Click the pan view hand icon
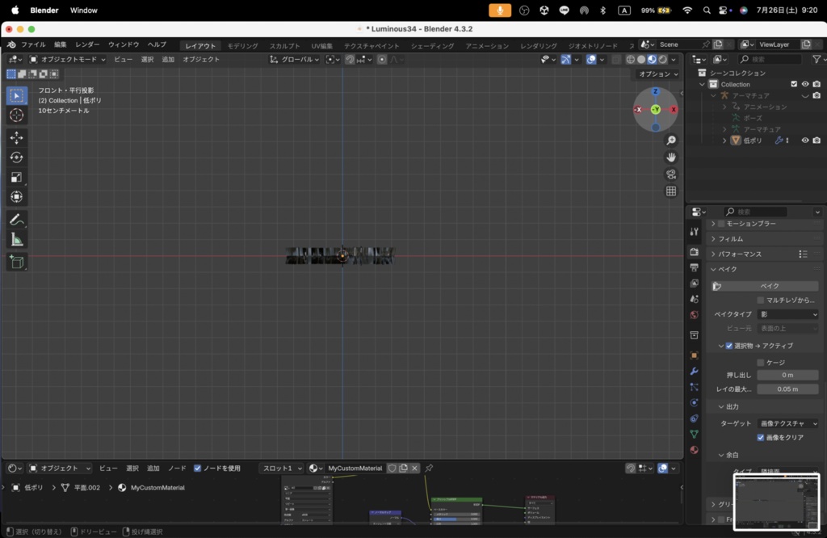 point(671,158)
